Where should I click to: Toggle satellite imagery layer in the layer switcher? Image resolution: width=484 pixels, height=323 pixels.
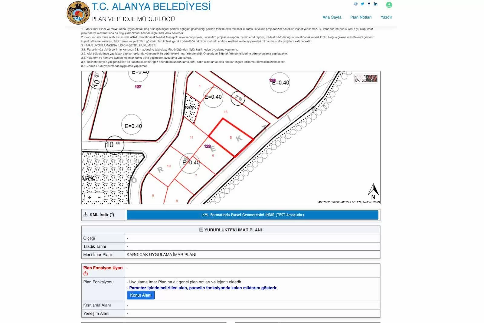371,79
